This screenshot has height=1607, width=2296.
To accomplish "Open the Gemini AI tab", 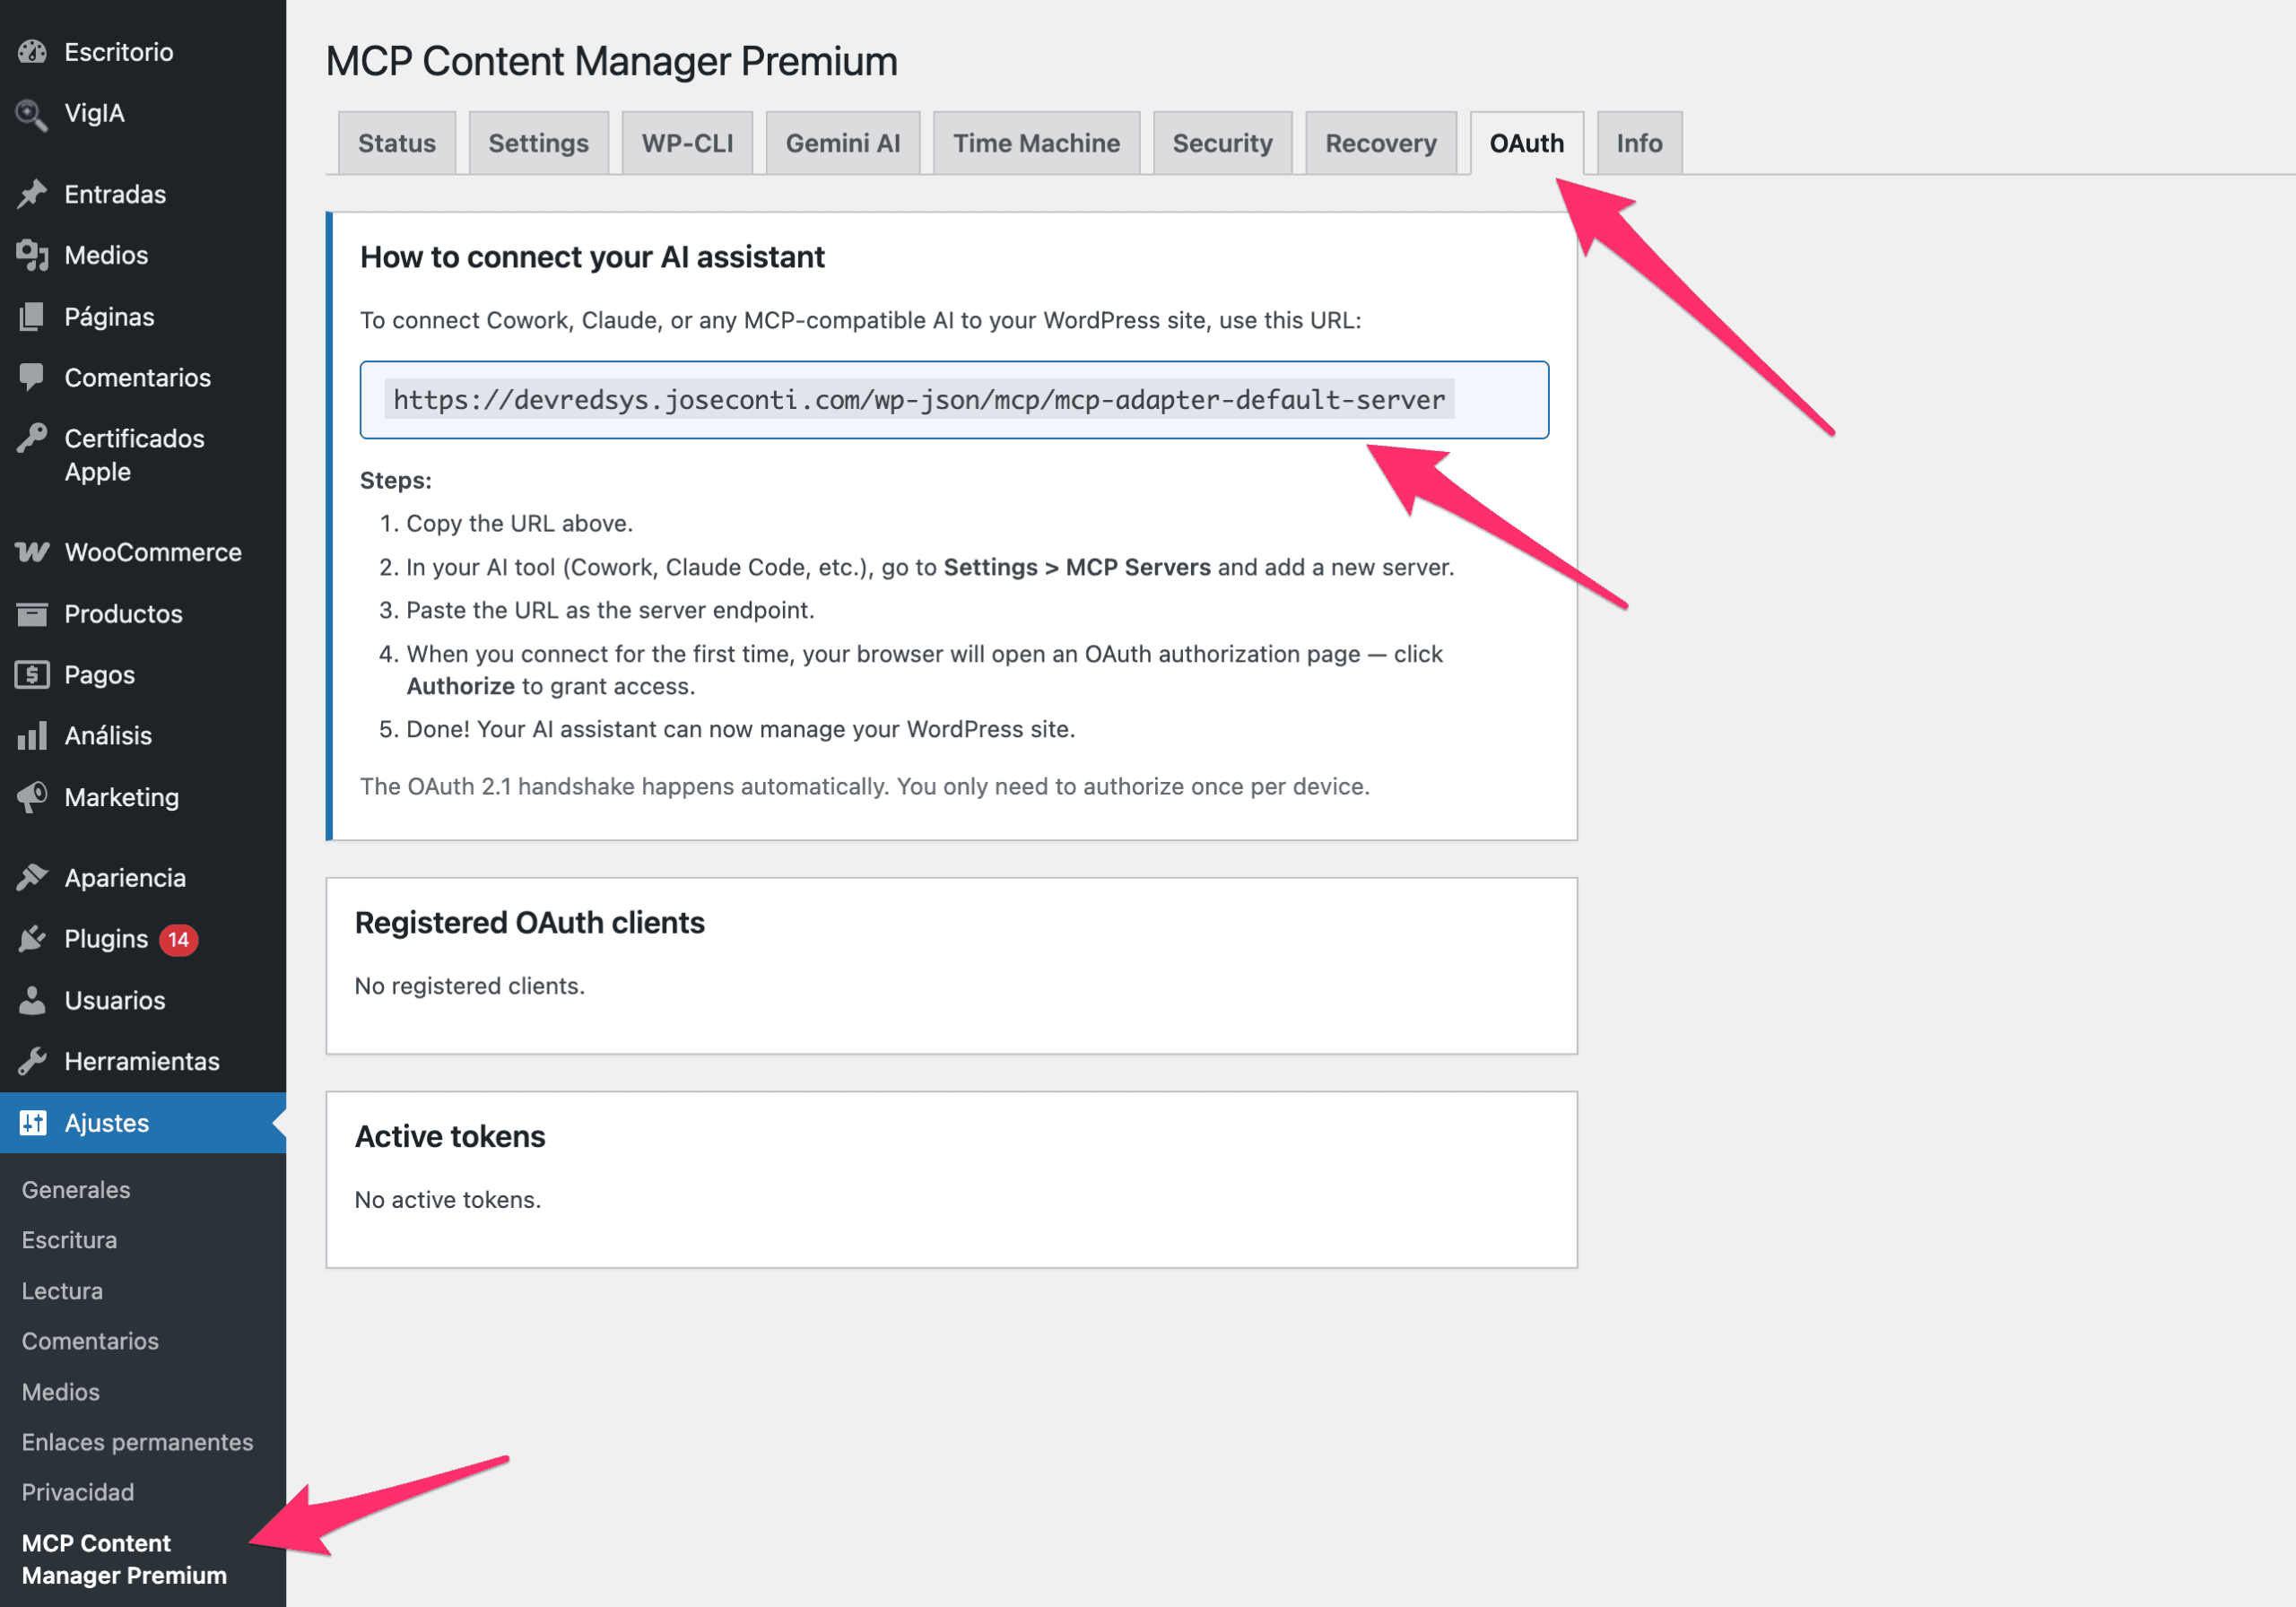I will tap(842, 142).
